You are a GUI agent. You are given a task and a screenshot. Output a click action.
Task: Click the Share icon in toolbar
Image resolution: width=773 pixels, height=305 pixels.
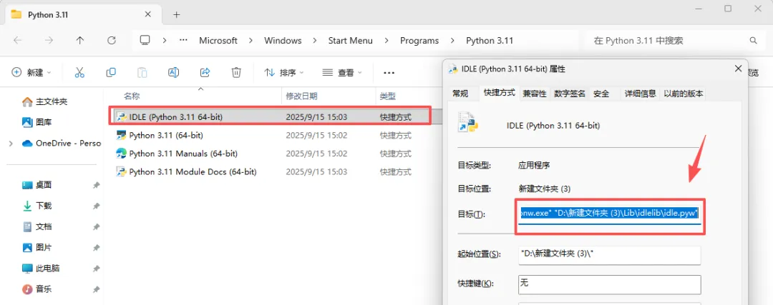(205, 72)
